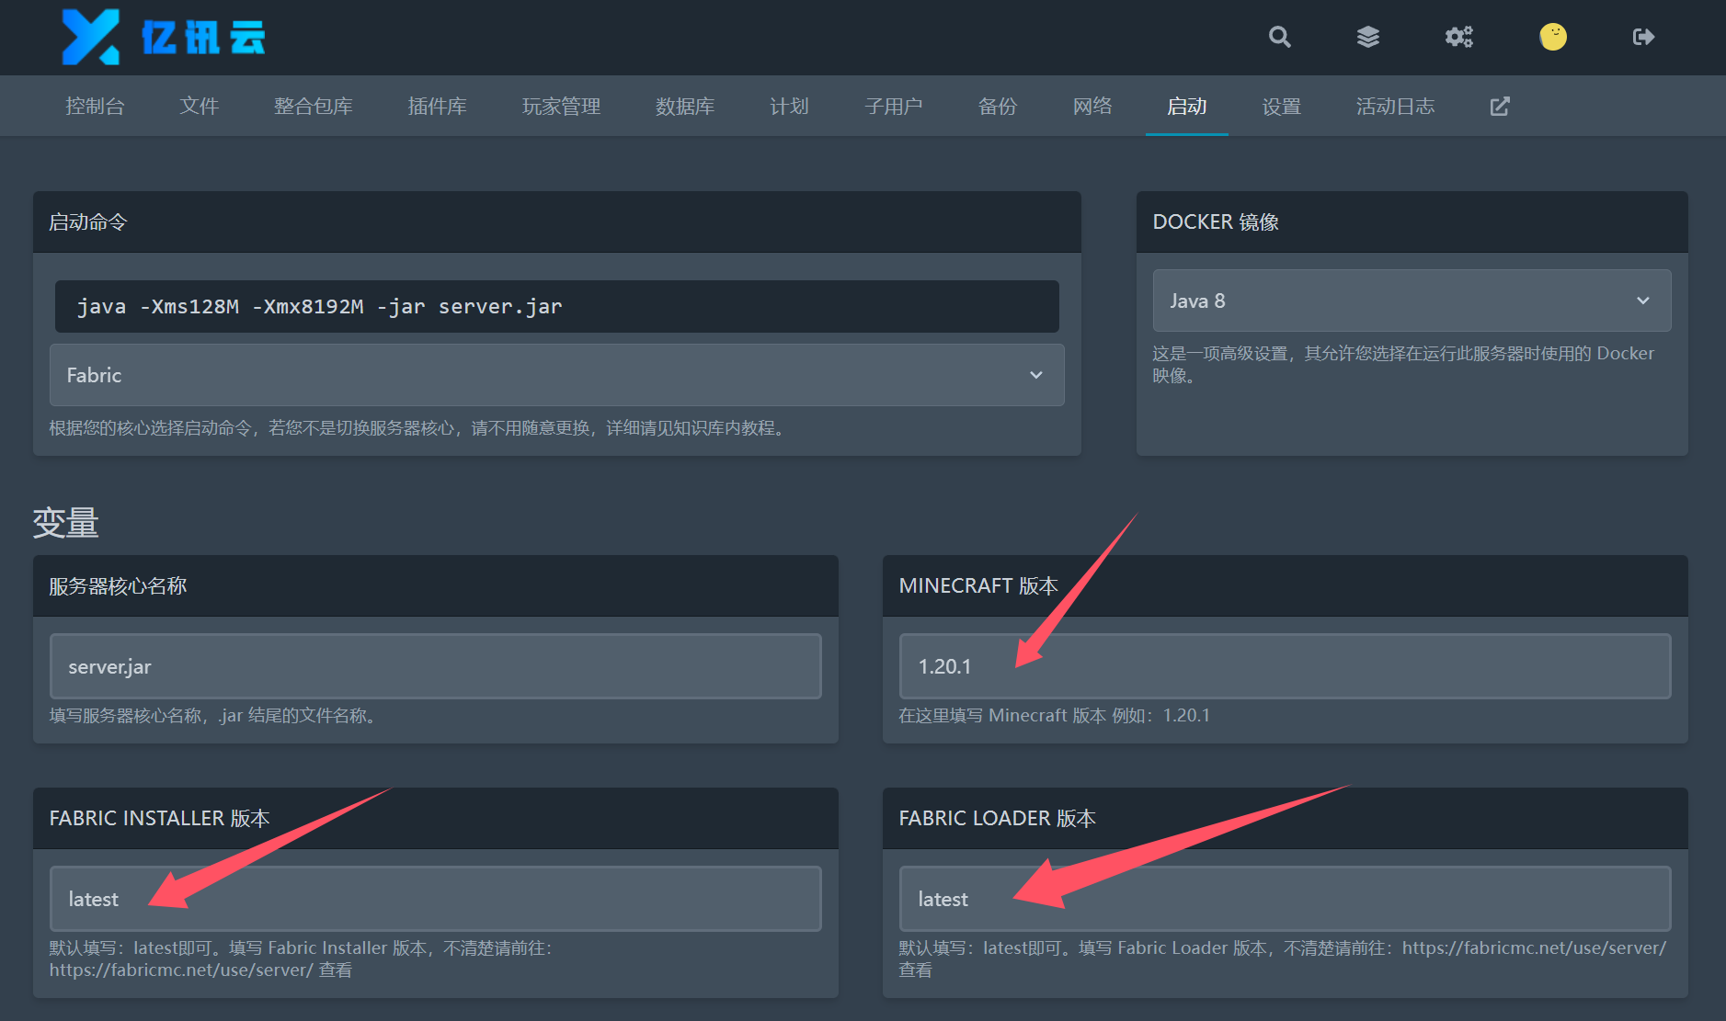Open the server layers icon
This screenshot has height=1021, width=1726.
click(x=1368, y=37)
